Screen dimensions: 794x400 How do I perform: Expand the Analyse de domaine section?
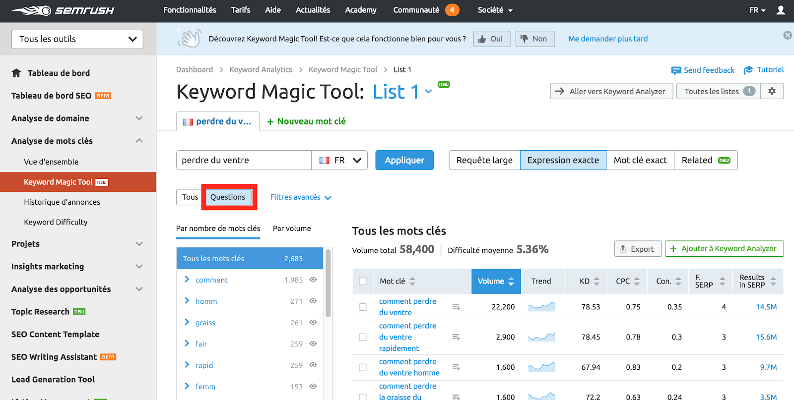pos(139,118)
